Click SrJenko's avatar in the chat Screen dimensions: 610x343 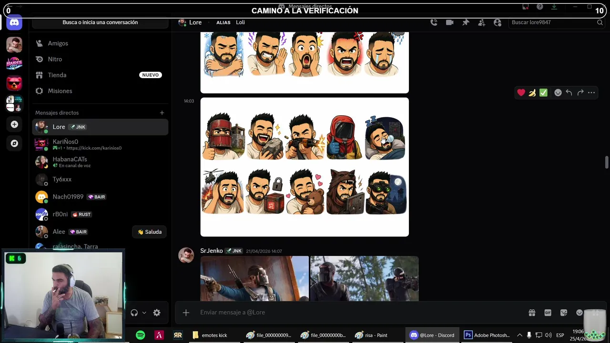(186, 255)
